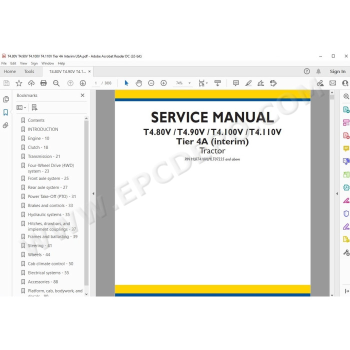Go to Clutch - 18 bookmark
The height and width of the screenshot is (350, 350).
[38, 147]
